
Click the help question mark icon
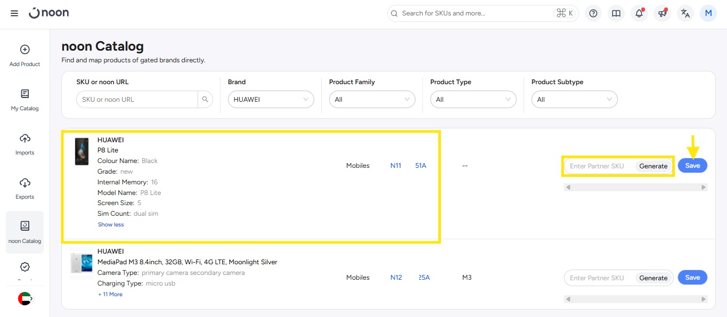(x=593, y=13)
